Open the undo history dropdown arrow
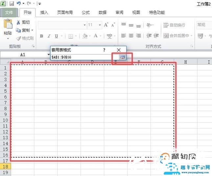Viewport: 212px width, 176px height. 24,4
